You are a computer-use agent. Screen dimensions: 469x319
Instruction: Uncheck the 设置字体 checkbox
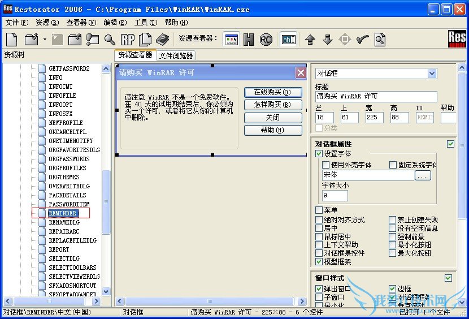pyautogui.click(x=319, y=154)
